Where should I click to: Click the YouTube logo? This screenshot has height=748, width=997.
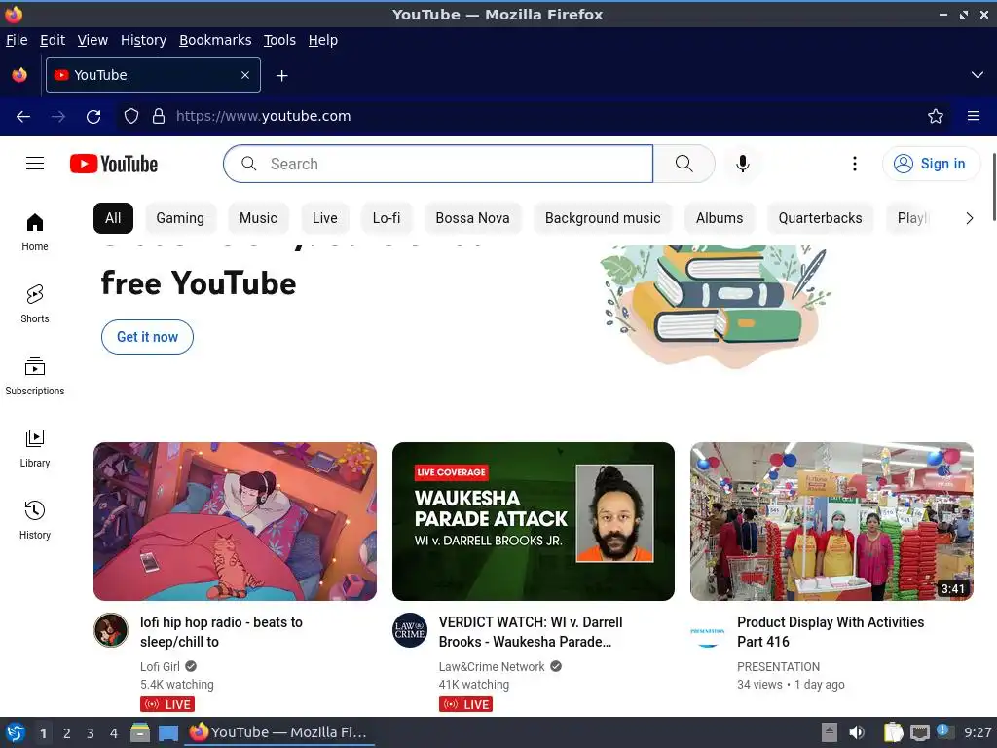(x=114, y=164)
